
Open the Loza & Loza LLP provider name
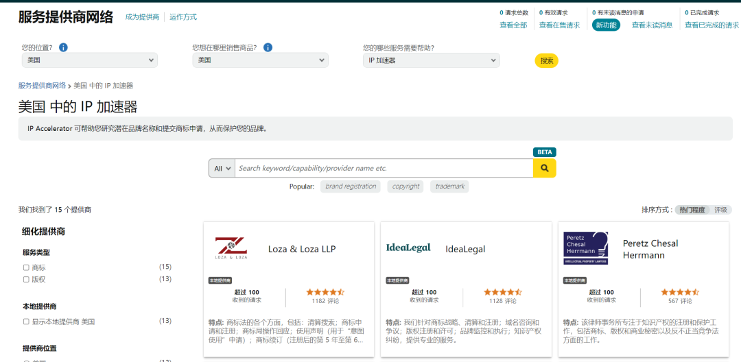point(302,249)
